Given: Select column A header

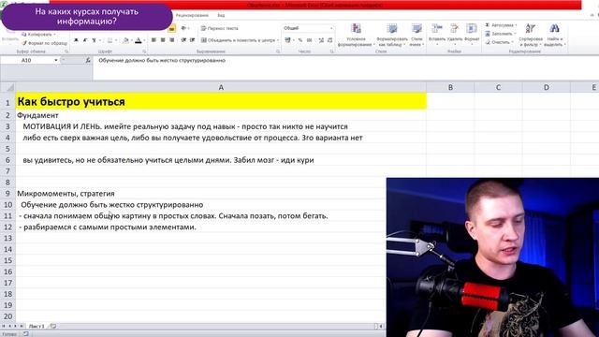Looking at the screenshot, I should (221, 87).
